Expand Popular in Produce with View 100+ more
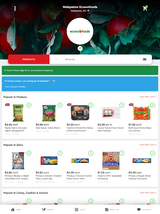The width and height of the screenshot is (160, 214). (x=148, y=97)
